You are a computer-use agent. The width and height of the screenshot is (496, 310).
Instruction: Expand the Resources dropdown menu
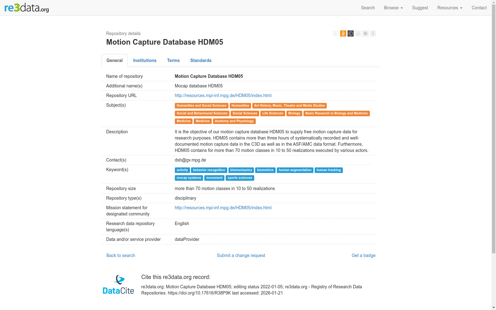450,8
